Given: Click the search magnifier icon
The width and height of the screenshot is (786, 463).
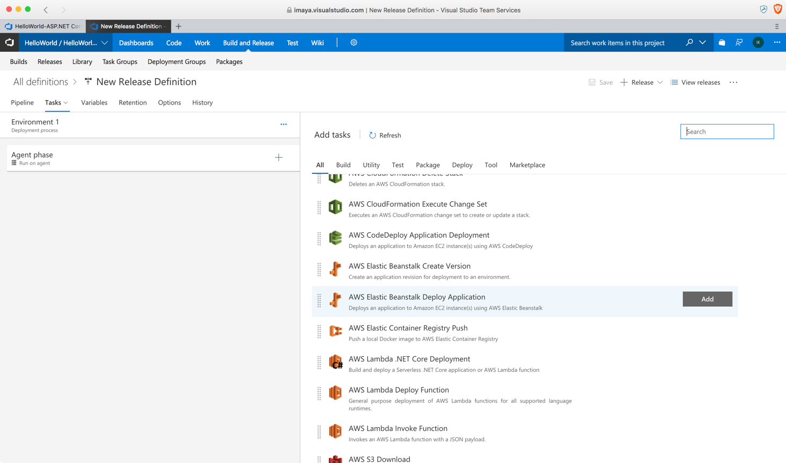Looking at the screenshot, I should click(x=689, y=42).
